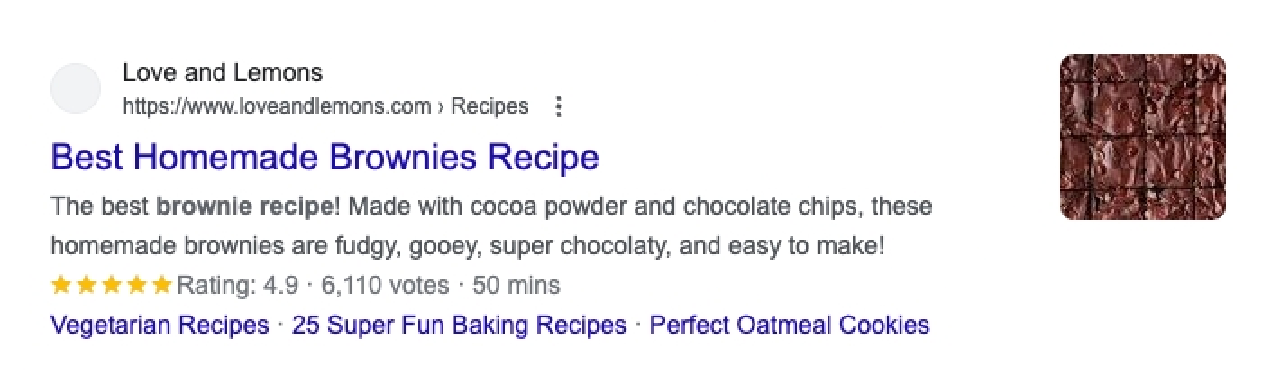Click the "50 mins" cook time
This screenshot has width=1271, height=375.
517,286
